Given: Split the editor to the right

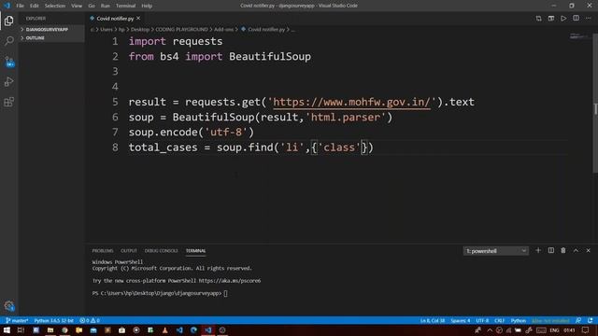Looking at the screenshot, I should point(576,19).
